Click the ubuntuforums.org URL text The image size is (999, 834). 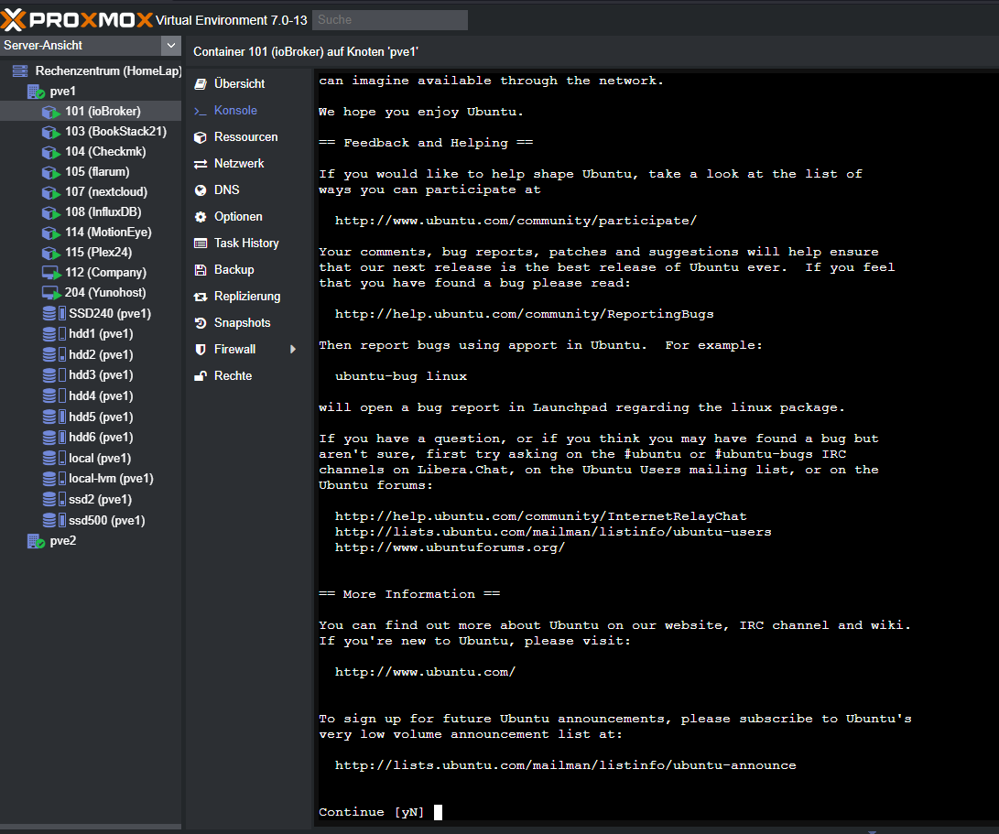coord(450,547)
